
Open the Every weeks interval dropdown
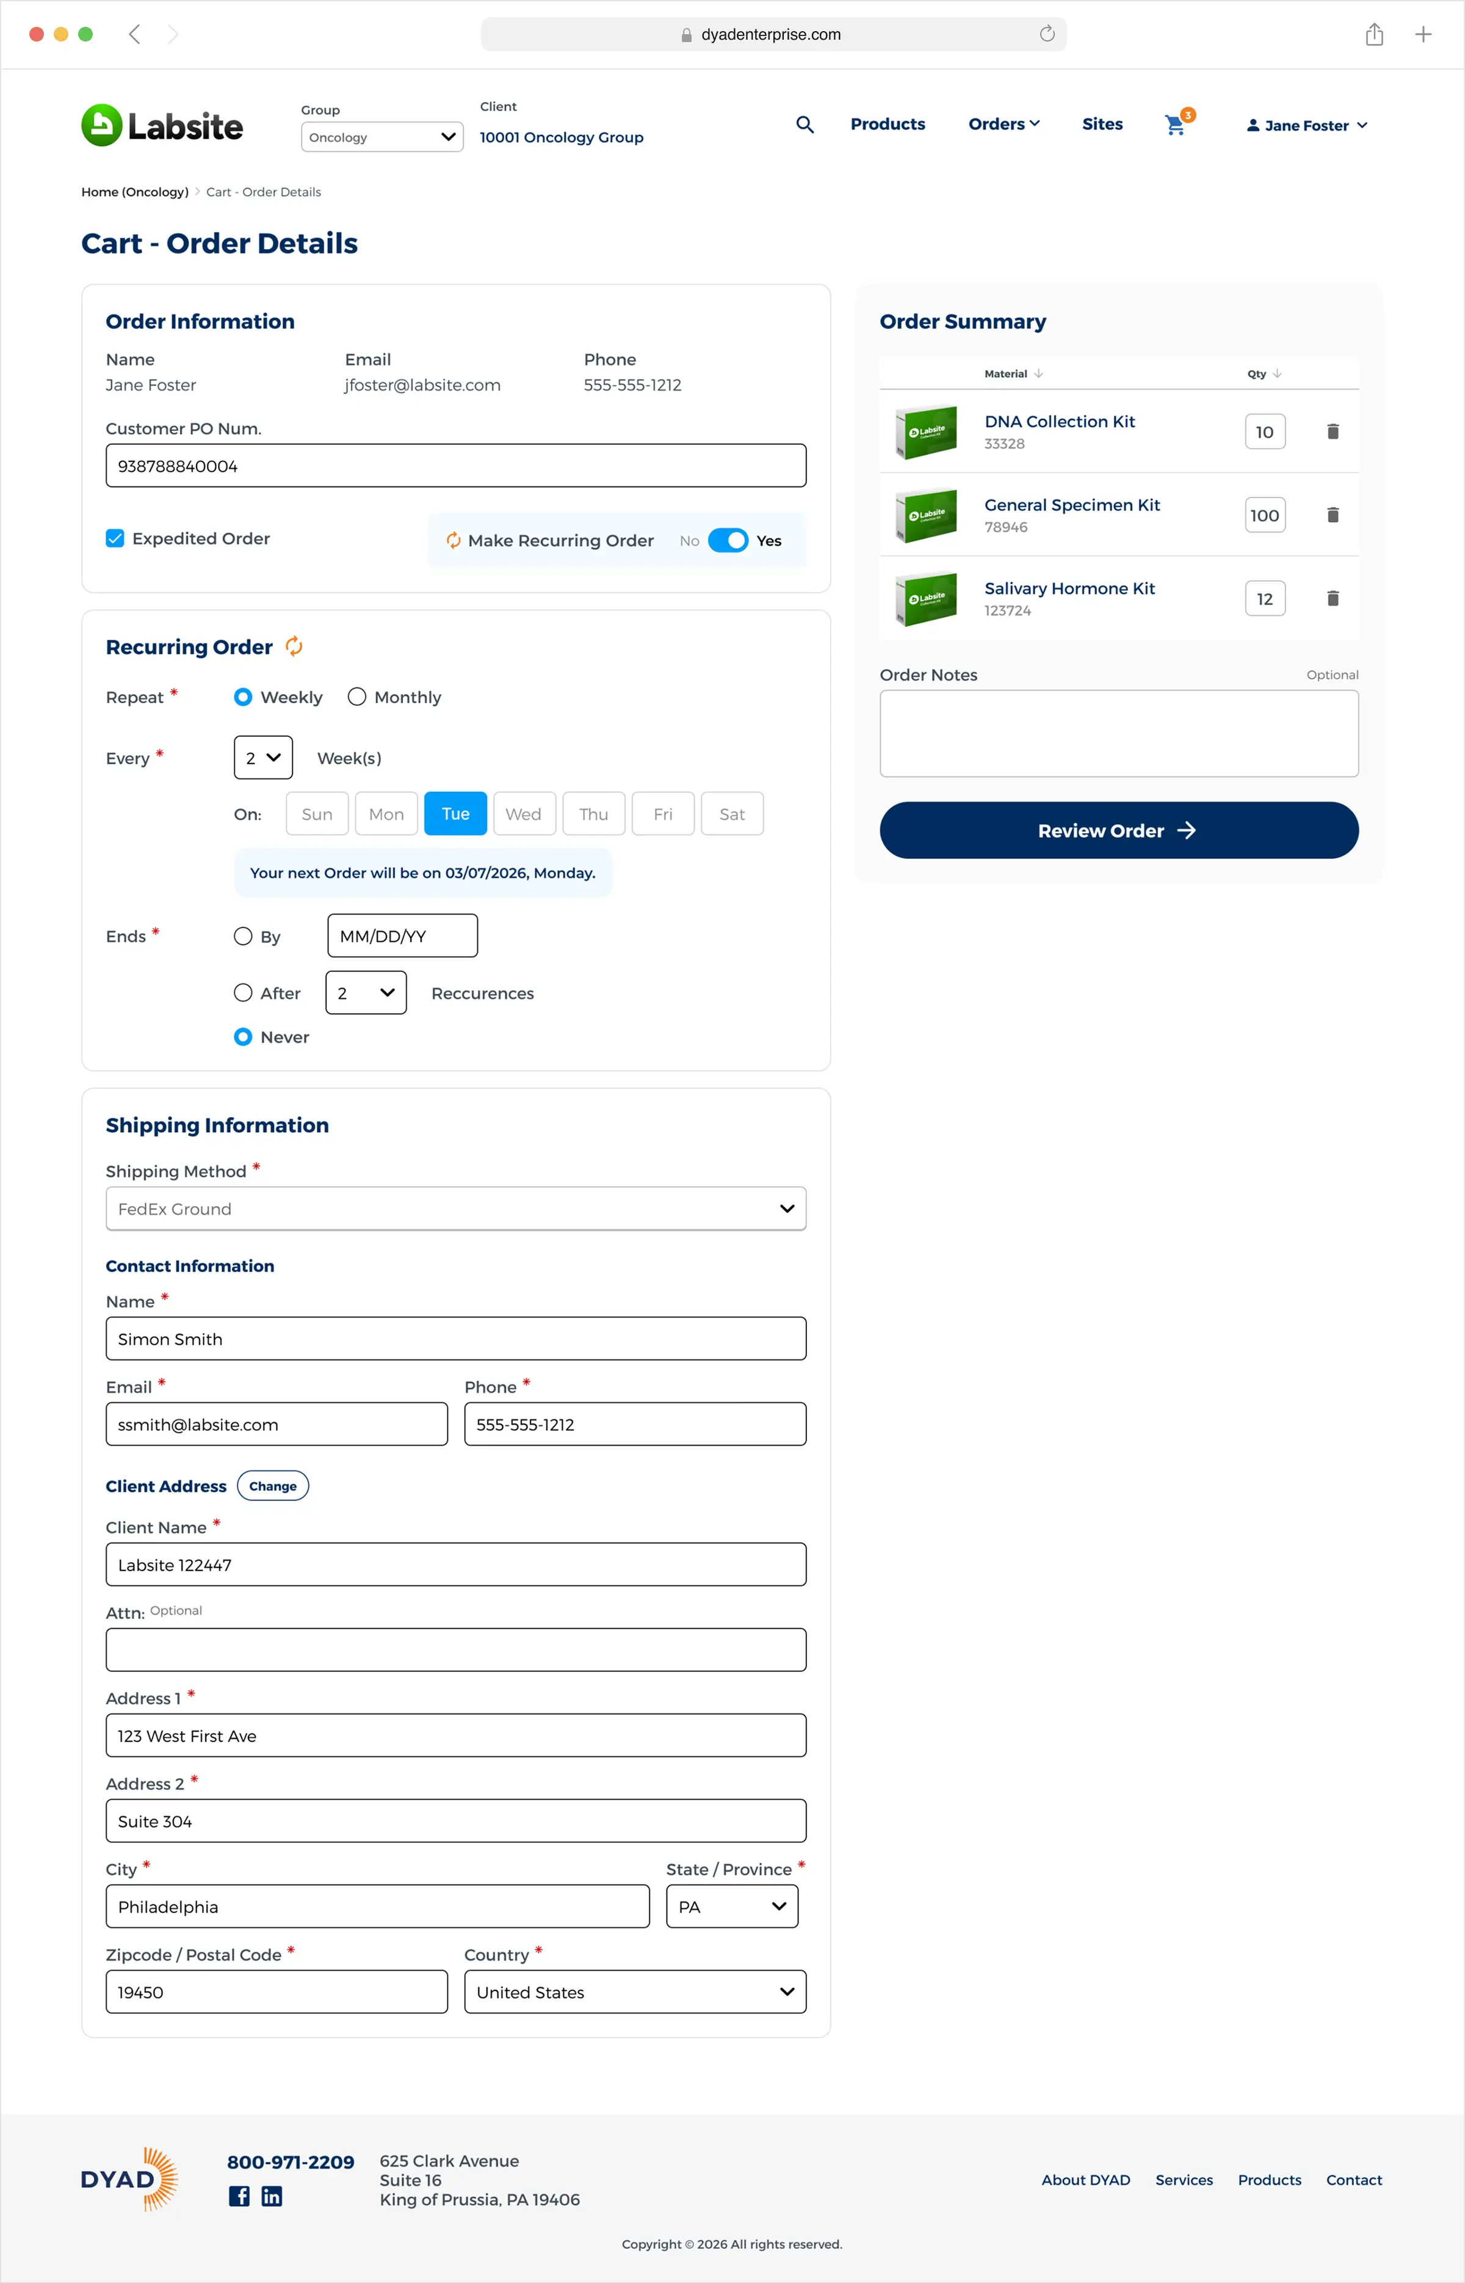click(262, 758)
